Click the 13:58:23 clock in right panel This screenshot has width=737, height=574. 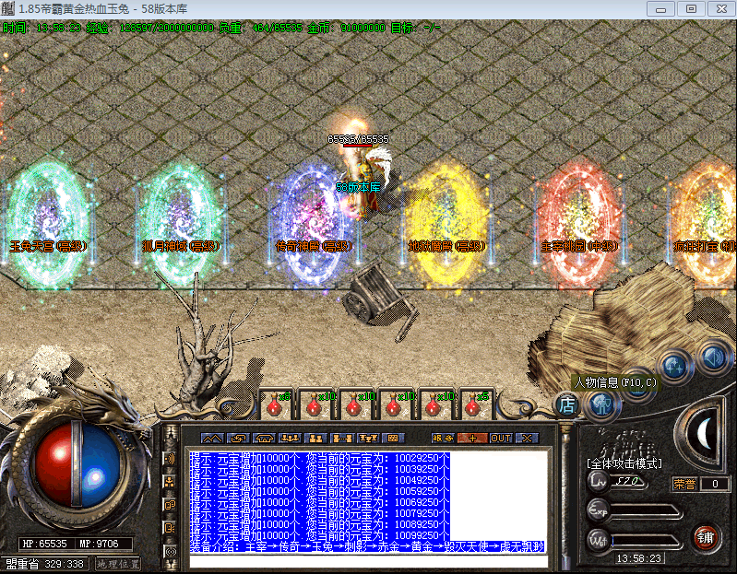coord(638,558)
